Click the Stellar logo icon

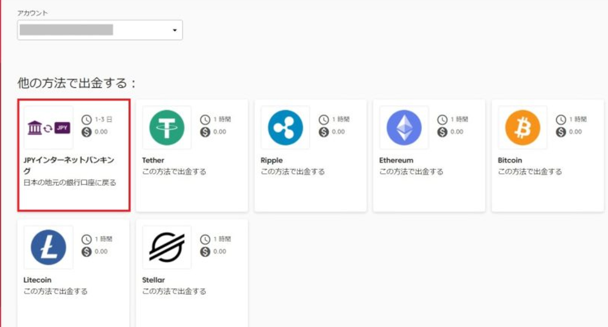[x=166, y=247]
